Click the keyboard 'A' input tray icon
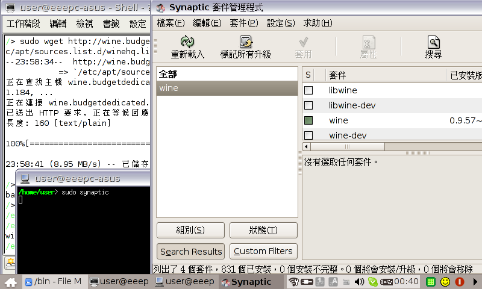482x289 pixels. pyautogui.click(x=333, y=282)
